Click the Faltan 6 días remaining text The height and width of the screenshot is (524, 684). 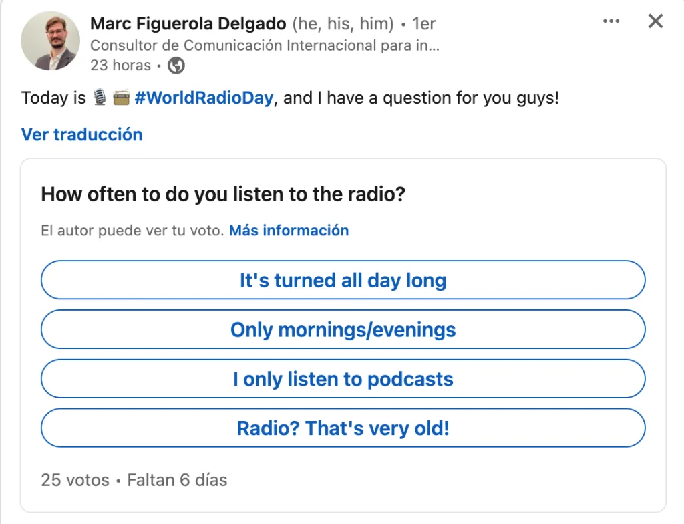tap(177, 480)
